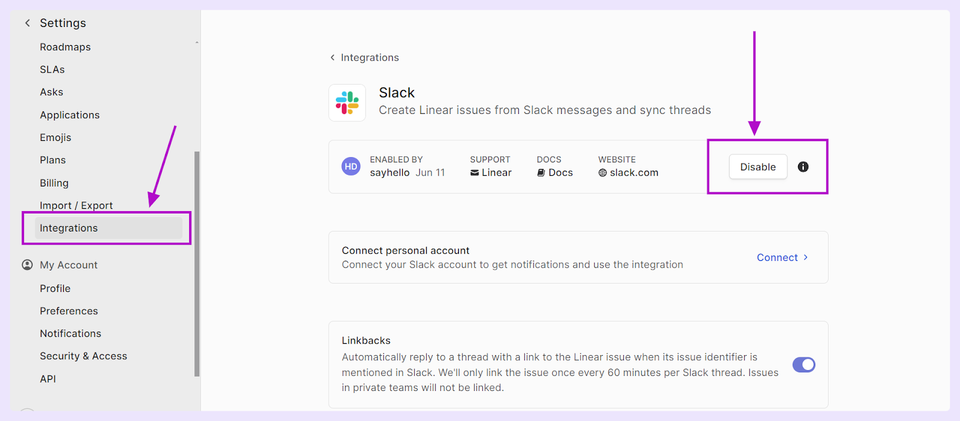
Task: Open Security & Access settings
Action: (83, 356)
